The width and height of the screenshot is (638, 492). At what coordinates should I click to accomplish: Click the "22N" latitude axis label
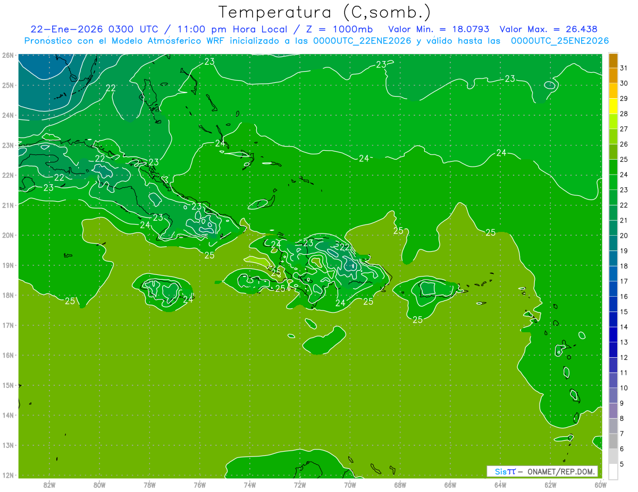(7, 175)
